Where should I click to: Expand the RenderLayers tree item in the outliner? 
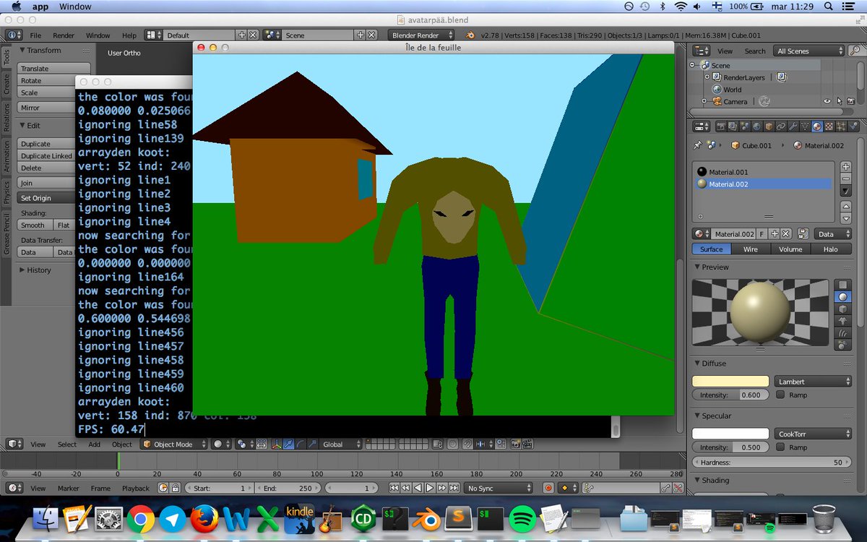click(707, 77)
